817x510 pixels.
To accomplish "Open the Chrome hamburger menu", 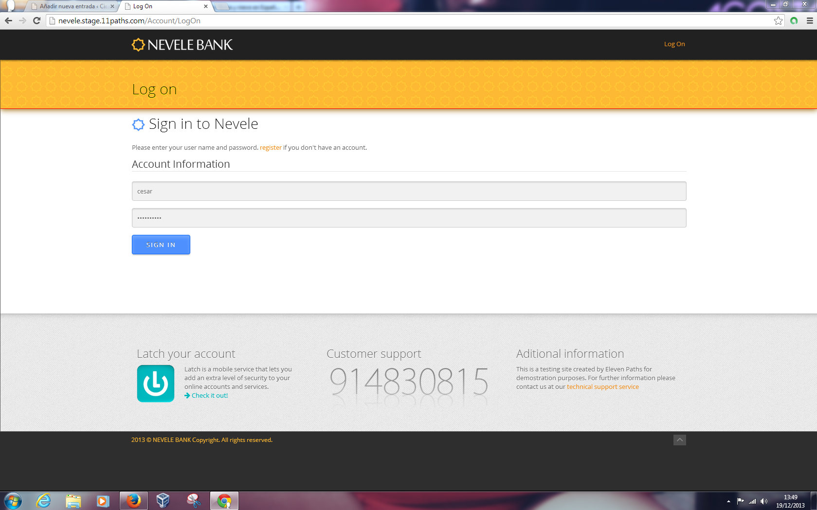I will [810, 20].
